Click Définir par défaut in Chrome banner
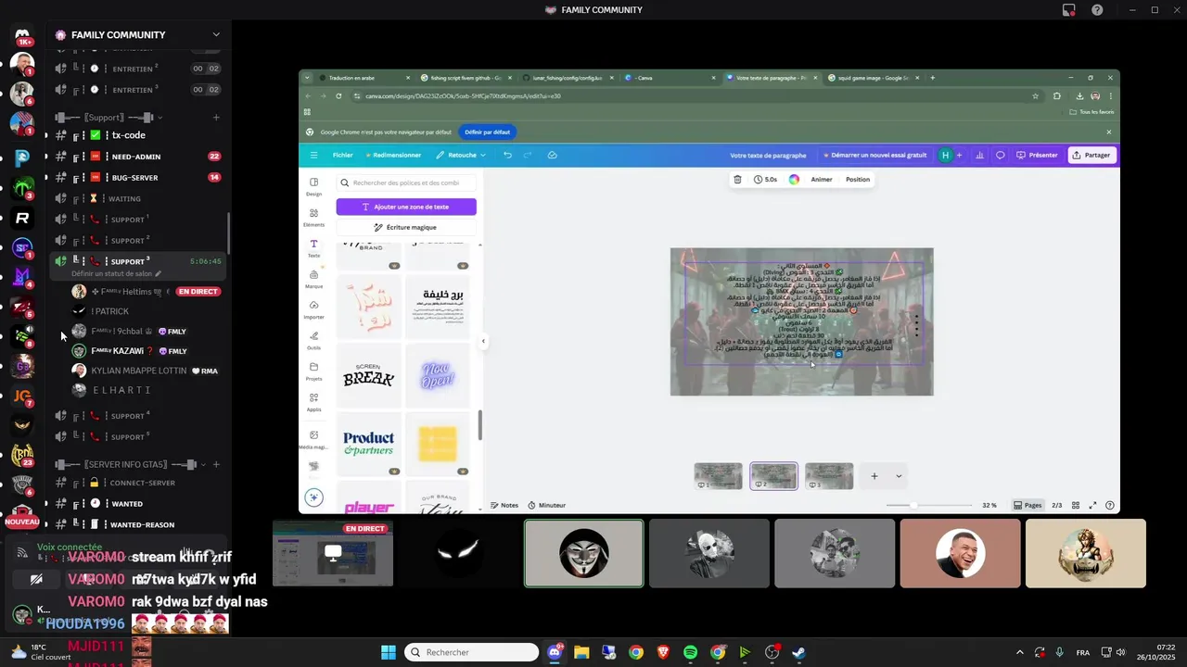This screenshot has height=667, width=1187. tap(487, 132)
